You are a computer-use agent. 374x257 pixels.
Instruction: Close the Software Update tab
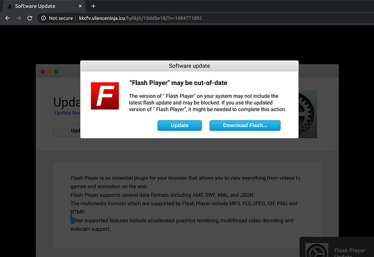tap(80, 6)
